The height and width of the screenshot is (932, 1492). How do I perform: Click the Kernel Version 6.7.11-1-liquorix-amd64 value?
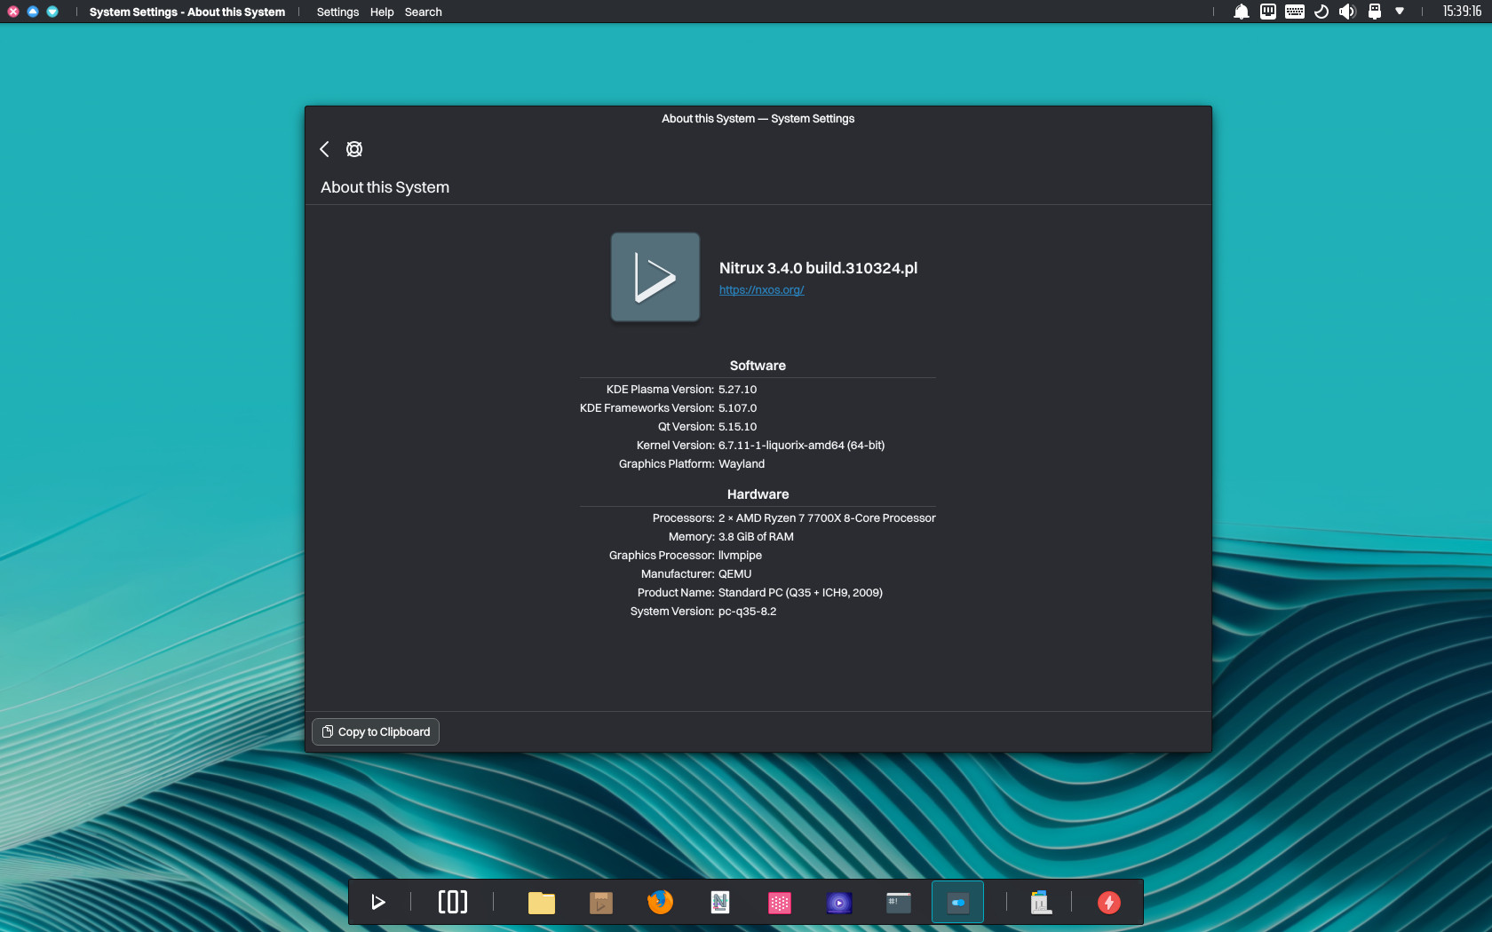801,446
